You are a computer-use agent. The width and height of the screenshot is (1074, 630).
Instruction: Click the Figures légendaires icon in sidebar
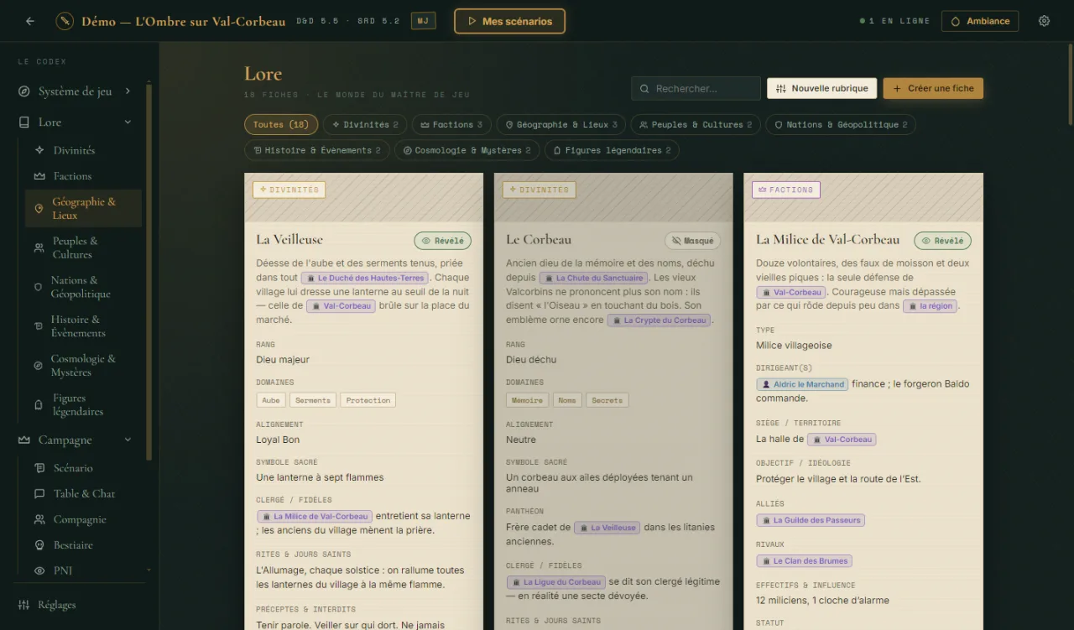[39, 405]
